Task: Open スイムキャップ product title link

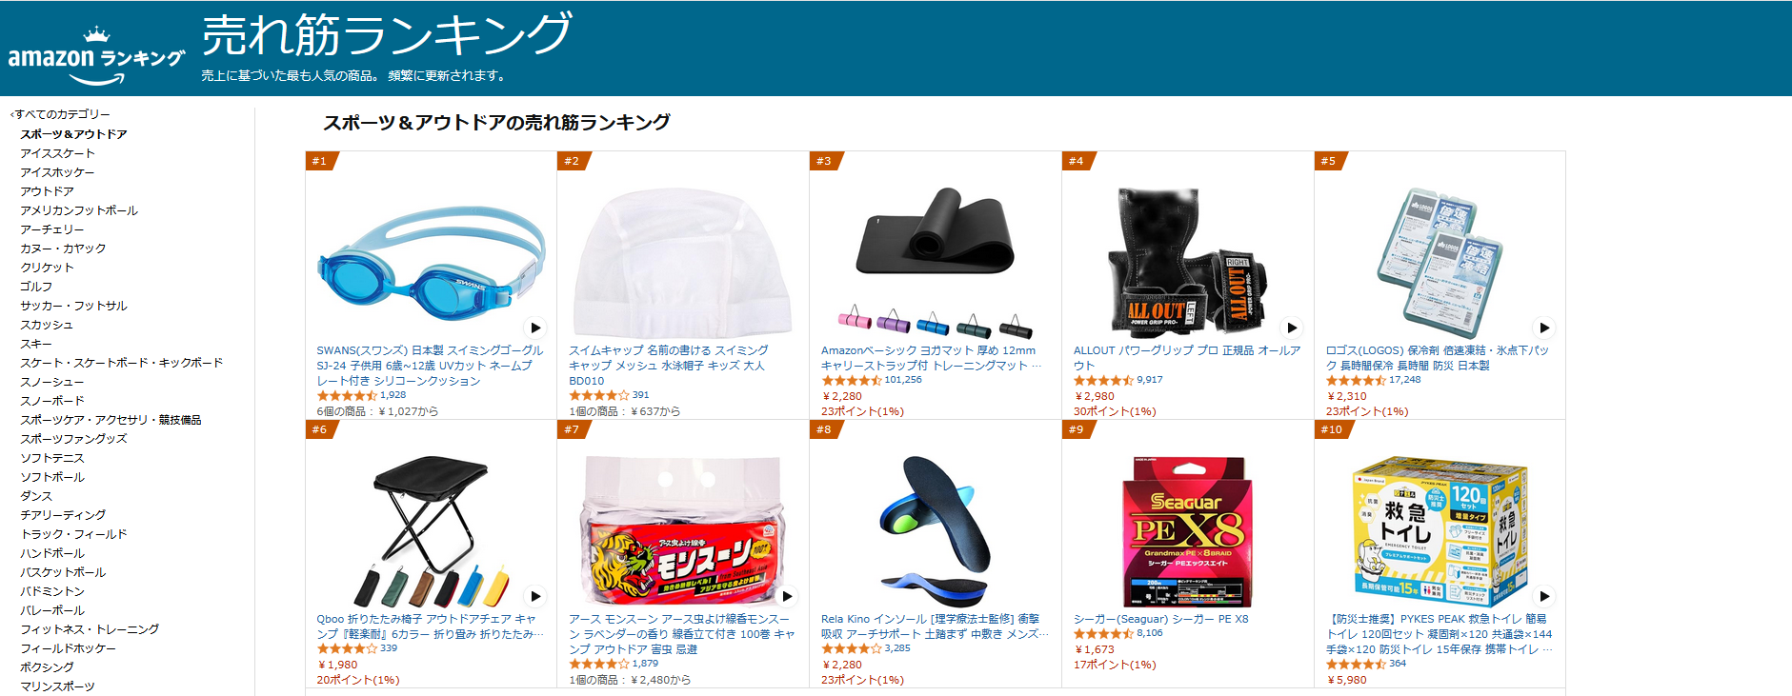Action: point(669,366)
